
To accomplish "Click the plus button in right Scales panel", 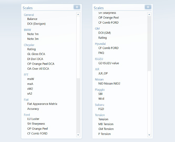I will coord(148,7).
